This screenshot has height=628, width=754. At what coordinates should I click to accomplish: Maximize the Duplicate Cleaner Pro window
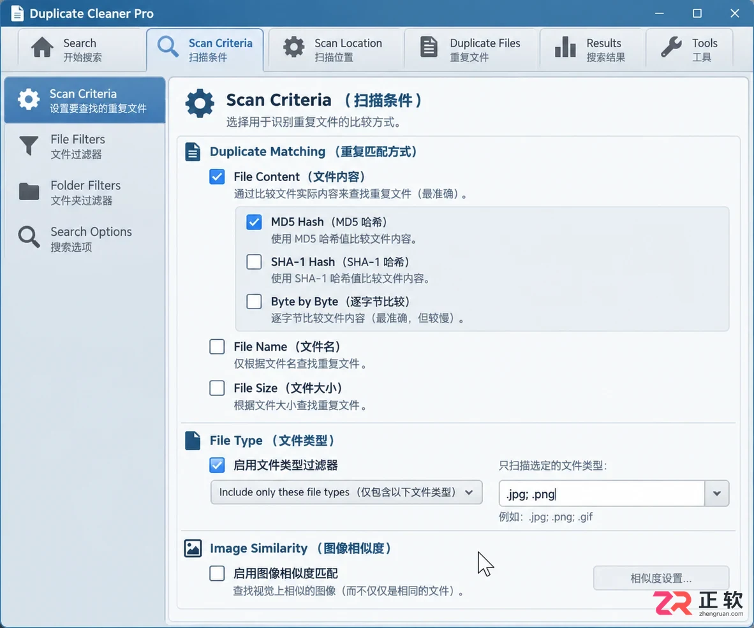(x=697, y=13)
